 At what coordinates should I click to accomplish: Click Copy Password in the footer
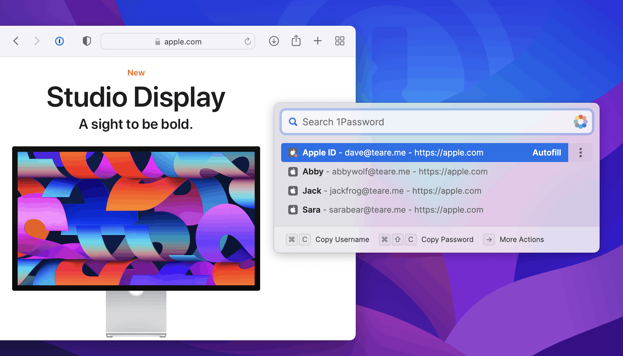[447, 239]
